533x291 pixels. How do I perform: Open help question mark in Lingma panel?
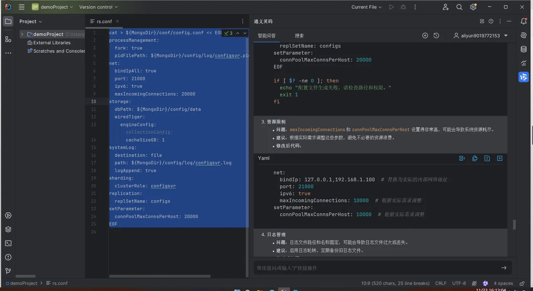pos(491,21)
